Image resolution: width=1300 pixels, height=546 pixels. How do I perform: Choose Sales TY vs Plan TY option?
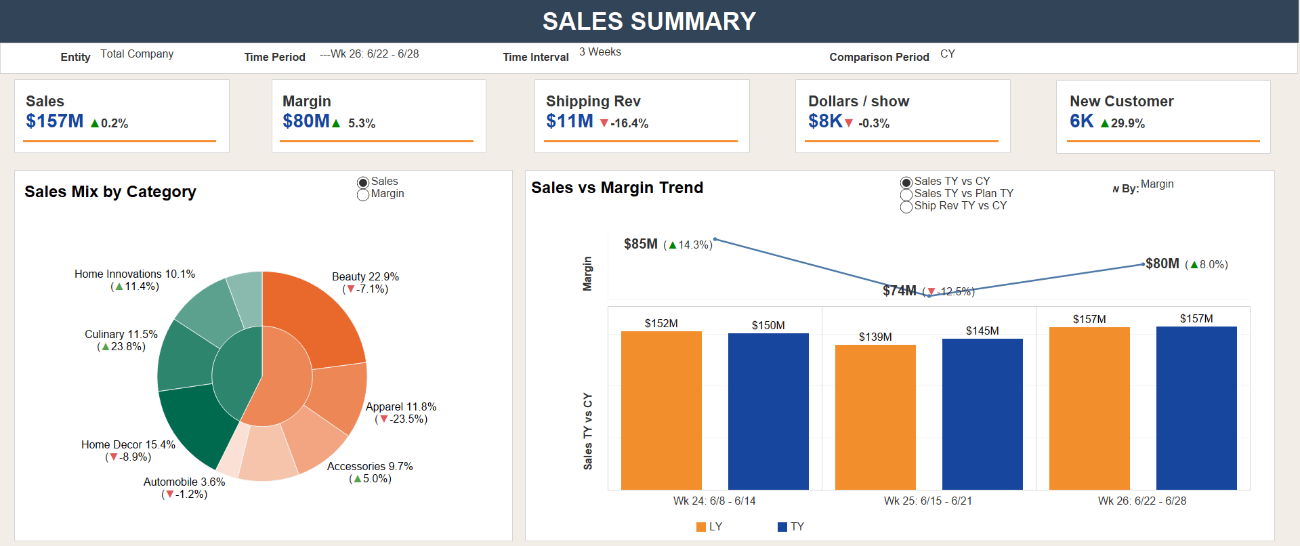pos(906,195)
